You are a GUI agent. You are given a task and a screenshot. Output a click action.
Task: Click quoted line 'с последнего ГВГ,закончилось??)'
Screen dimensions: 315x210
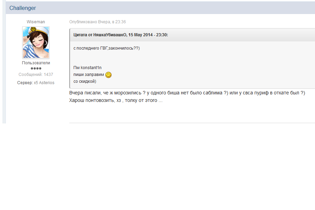tap(107, 48)
